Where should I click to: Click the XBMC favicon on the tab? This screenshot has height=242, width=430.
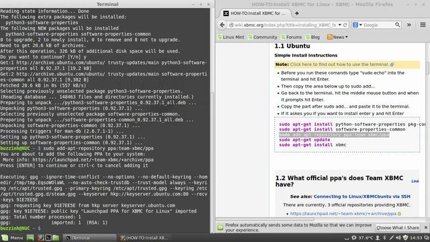(x=226, y=13)
